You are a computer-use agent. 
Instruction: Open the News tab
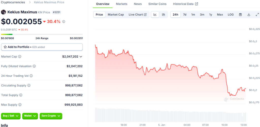(x=138, y=4)
